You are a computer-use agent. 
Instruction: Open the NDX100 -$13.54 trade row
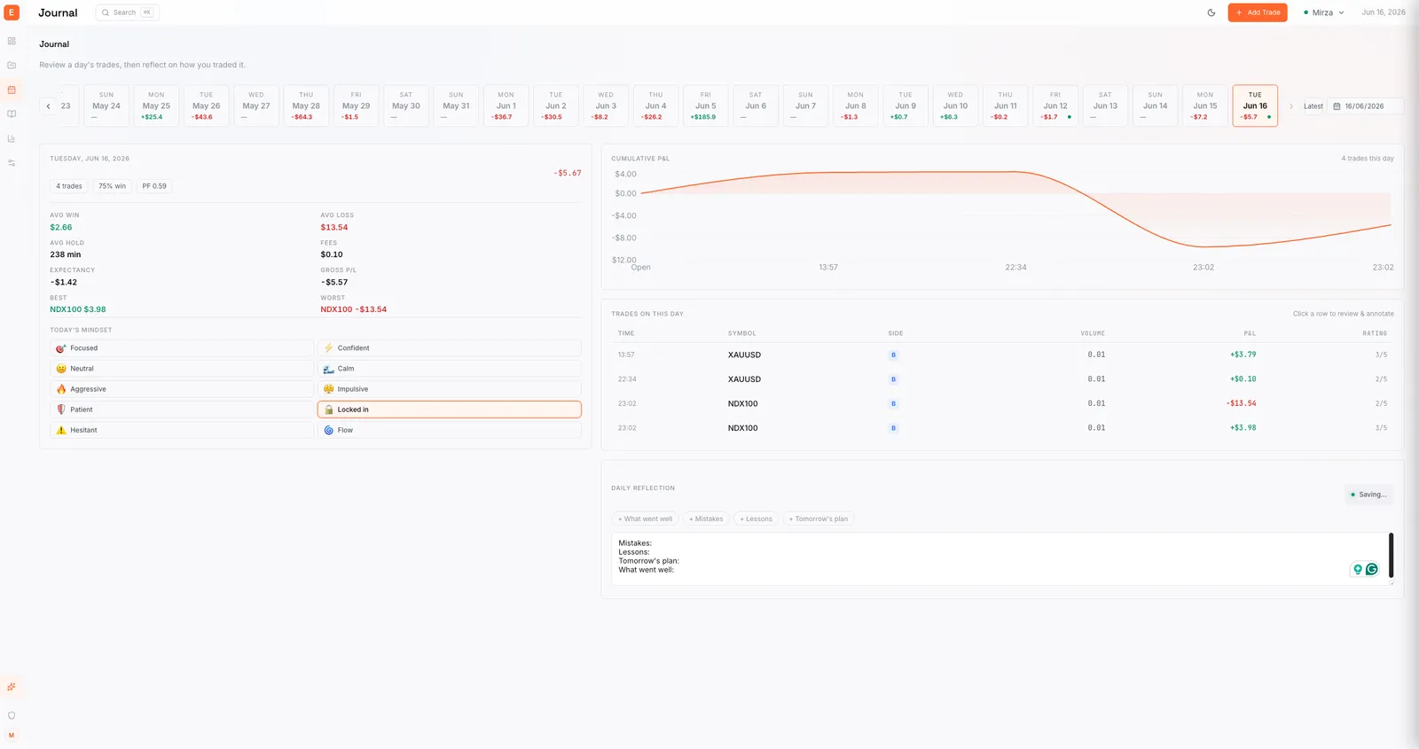pos(1002,403)
